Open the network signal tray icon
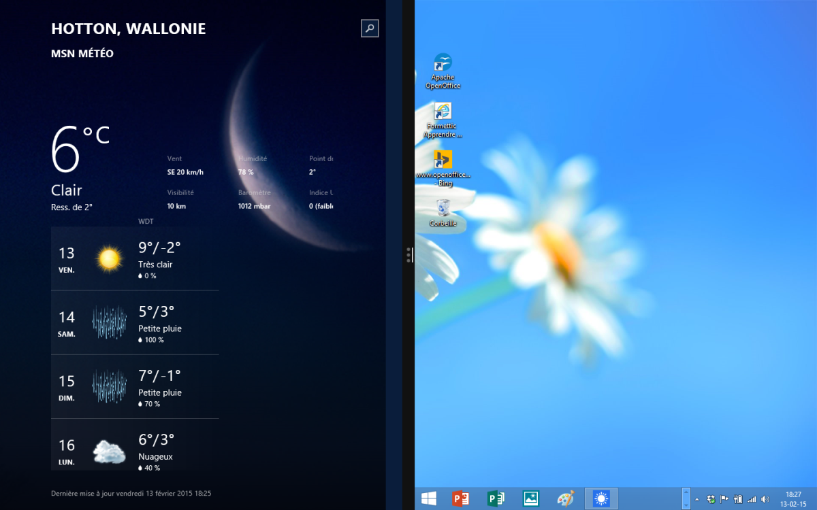 pyautogui.click(x=752, y=499)
